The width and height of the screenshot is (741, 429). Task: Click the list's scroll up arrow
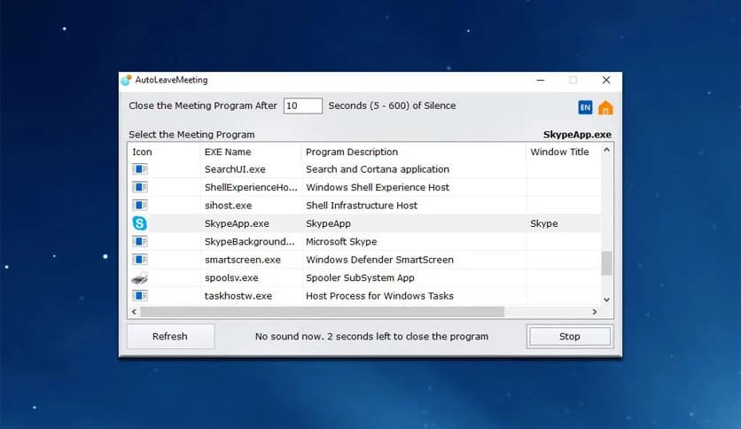[607, 151]
